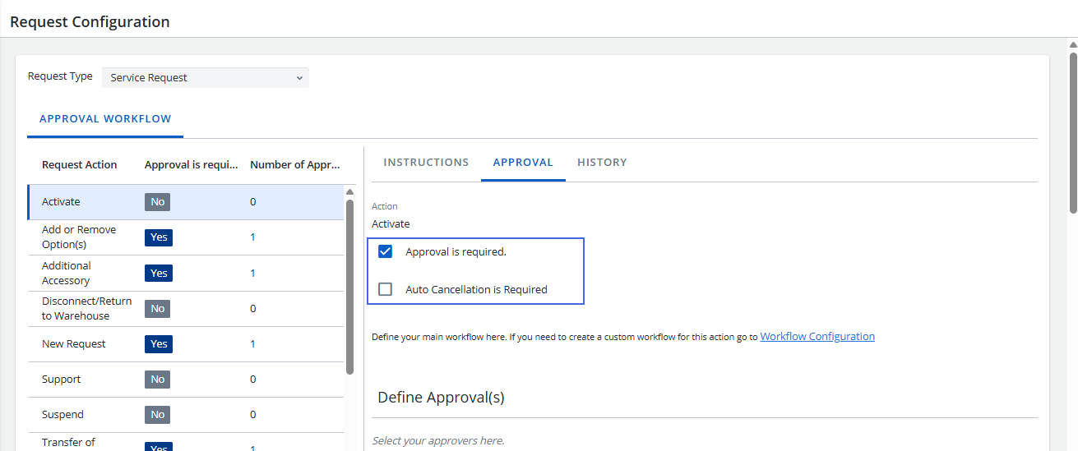1078x451 pixels.
Task: Enable Auto Cancellation is Required checkbox
Action: click(x=385, y=289)
